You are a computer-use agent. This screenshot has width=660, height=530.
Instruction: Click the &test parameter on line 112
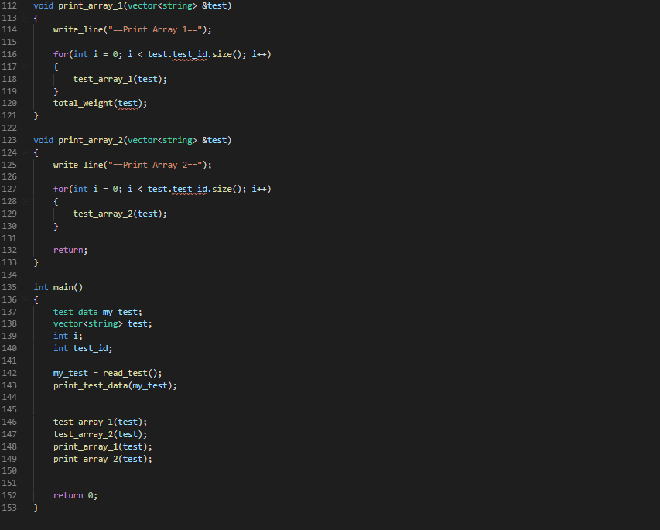tap(214, 5)
